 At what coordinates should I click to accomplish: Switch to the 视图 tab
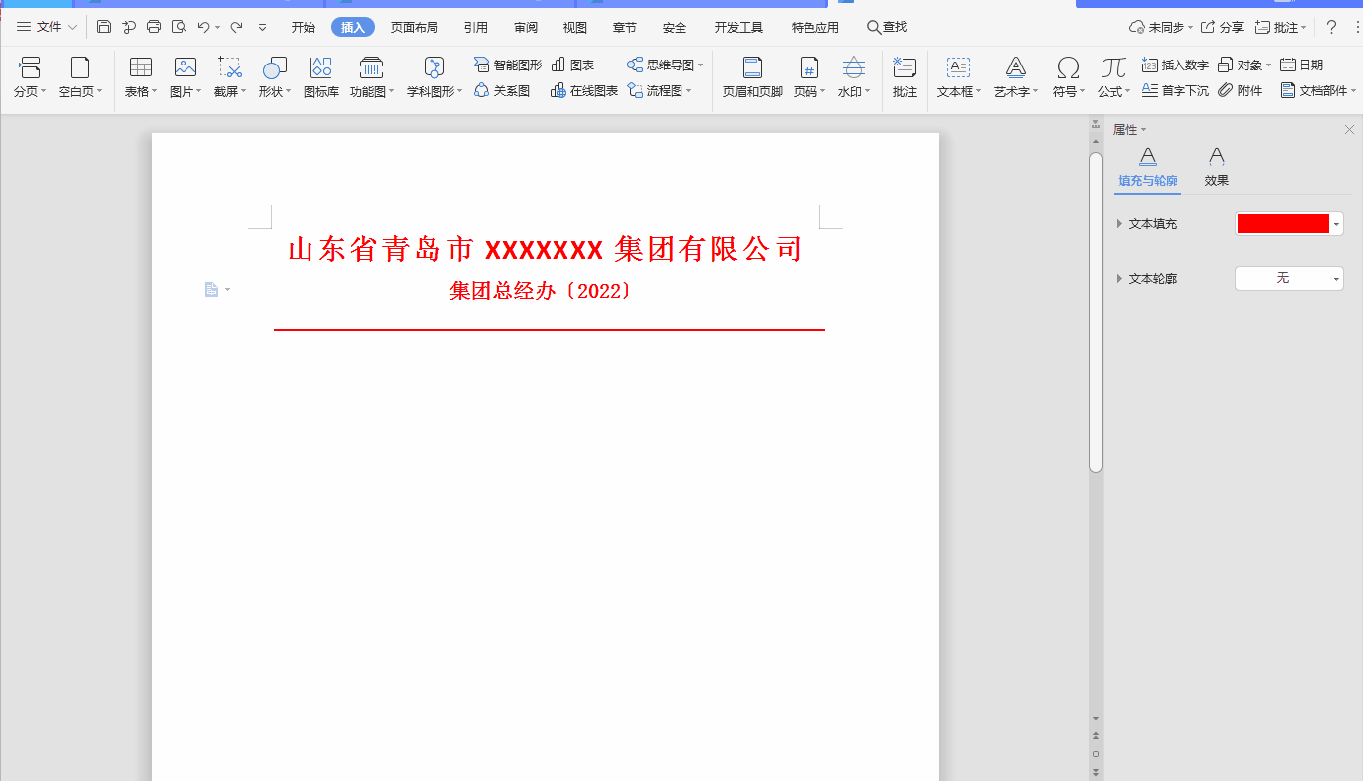click(575, 27)
